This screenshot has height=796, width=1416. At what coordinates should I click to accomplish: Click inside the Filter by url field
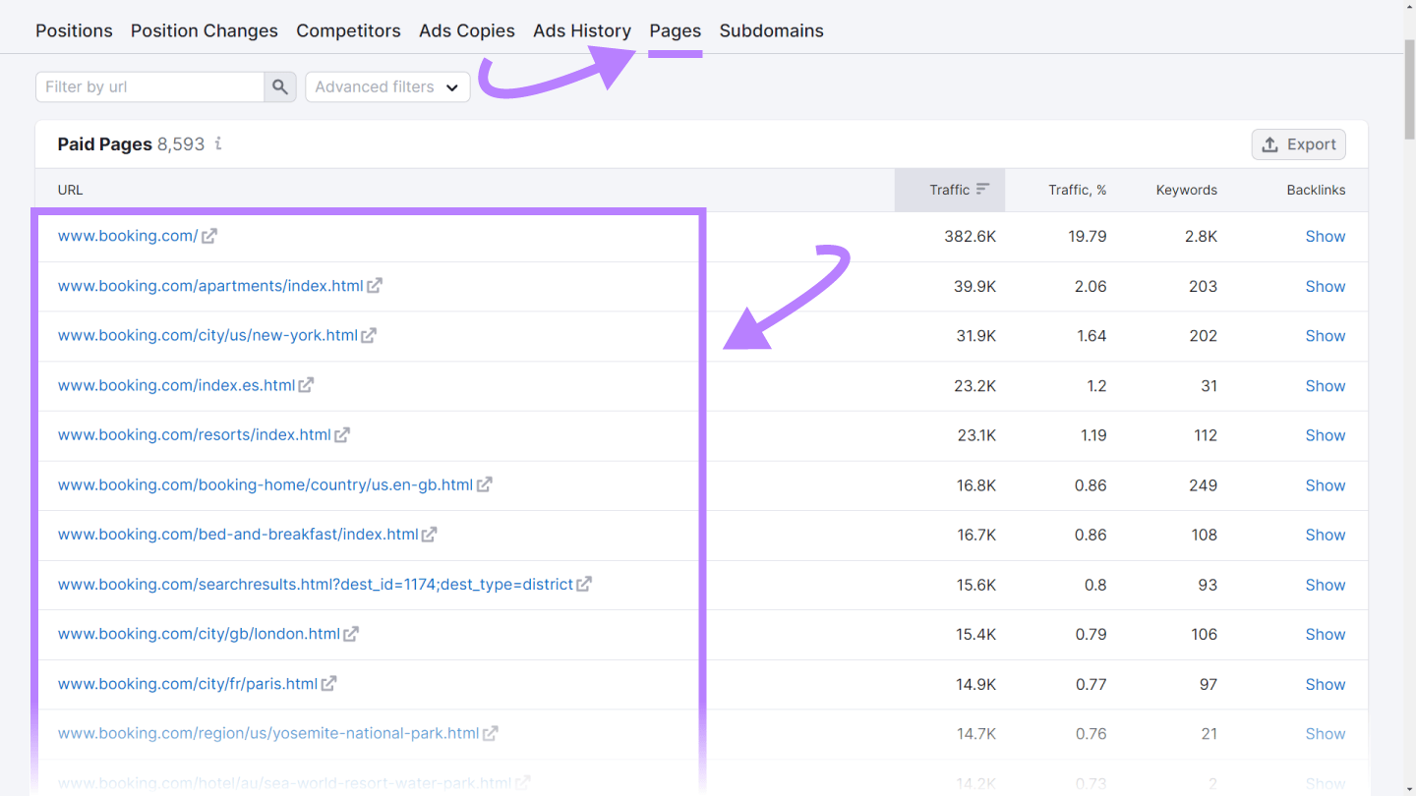[x=147, y=86]
